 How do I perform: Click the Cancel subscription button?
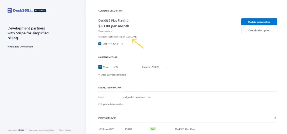[259, 30]
